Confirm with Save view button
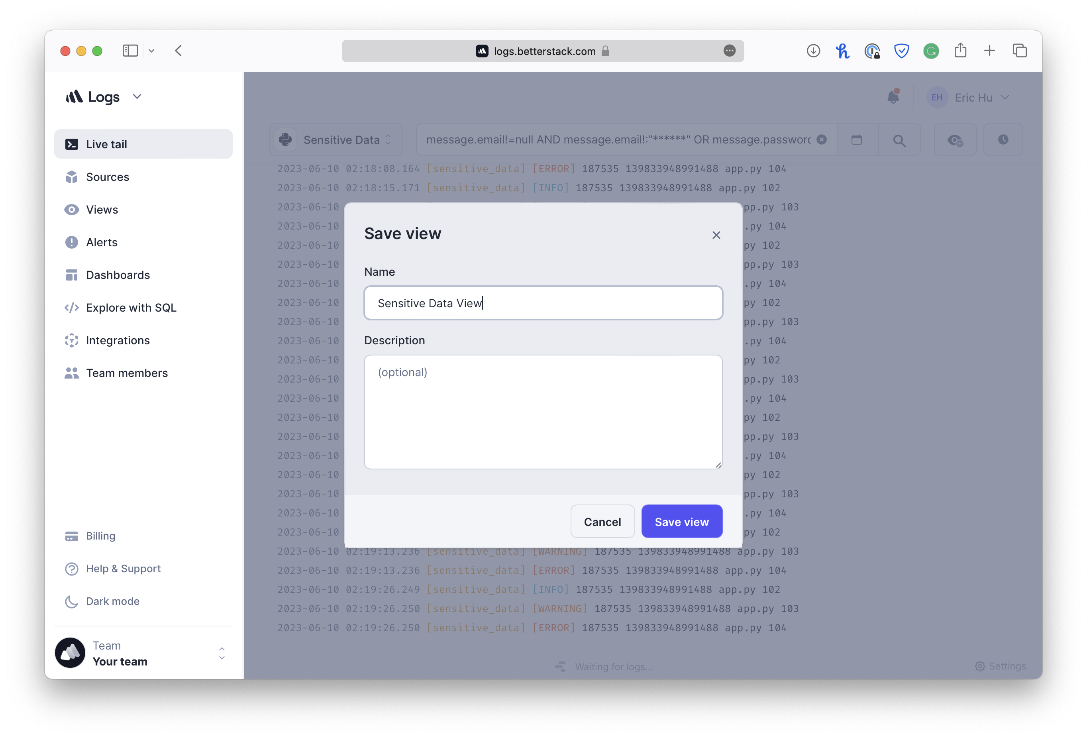The width and height of the screenshot is (1087, 738). pos(681,522)
